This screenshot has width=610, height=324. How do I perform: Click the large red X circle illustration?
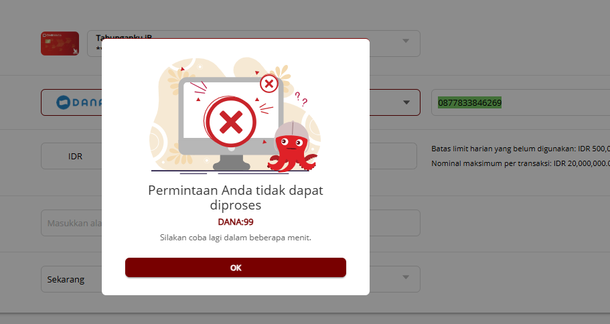click(x=231, y=122)
